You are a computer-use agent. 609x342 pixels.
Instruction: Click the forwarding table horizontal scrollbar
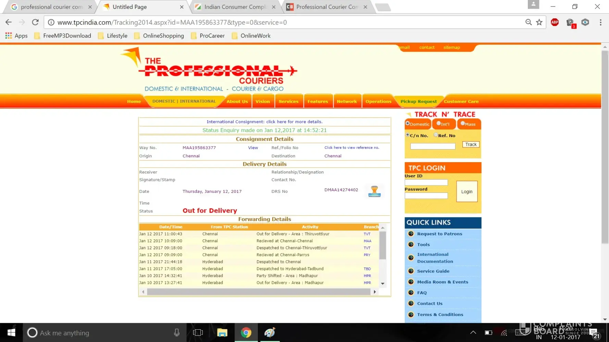coord(259,292)
